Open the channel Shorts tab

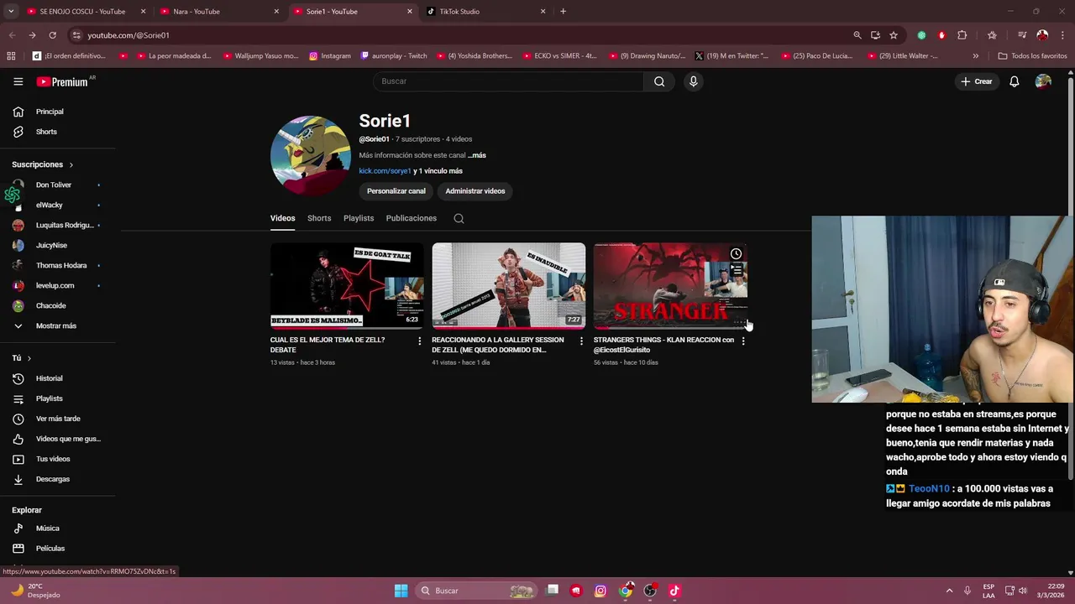click(319, 218)
